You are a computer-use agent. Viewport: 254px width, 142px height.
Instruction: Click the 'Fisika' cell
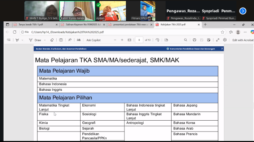pyautogui.click(x=59, y=116)
